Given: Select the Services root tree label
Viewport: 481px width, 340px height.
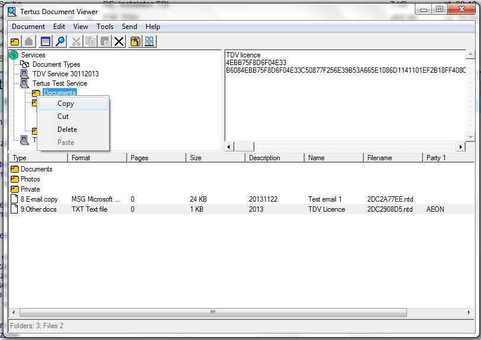Looking at the screenshot, I should 33,55.
